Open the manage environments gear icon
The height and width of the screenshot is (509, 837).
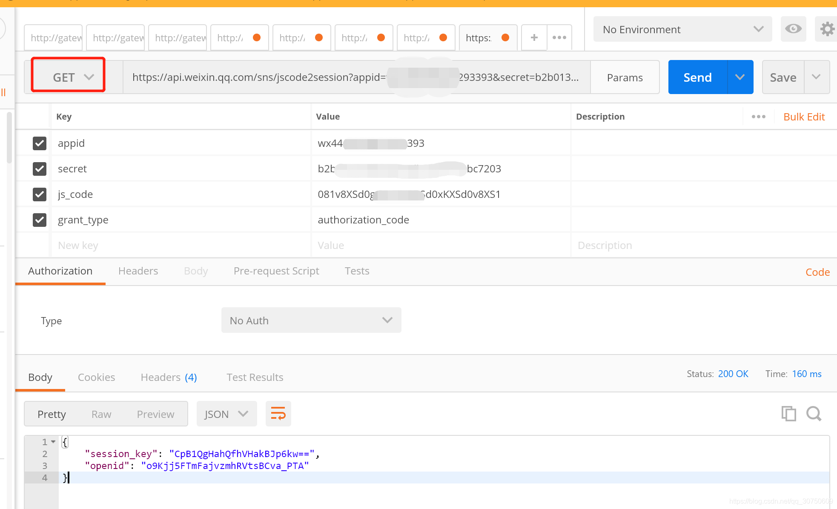pyautogui.click(x=827, y=29)
